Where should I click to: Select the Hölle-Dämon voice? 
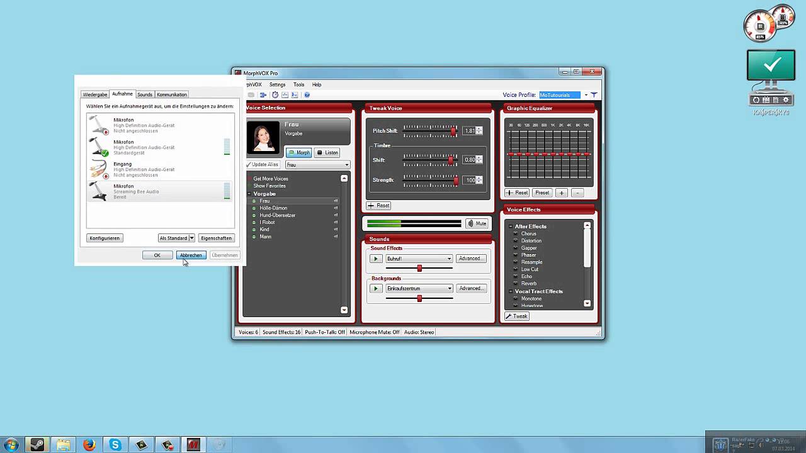pyautogui.click(x=273, y=208)
